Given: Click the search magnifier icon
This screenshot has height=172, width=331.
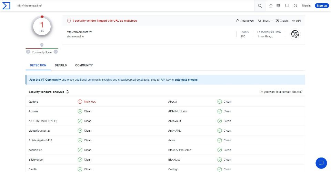Looking at the screenshot, I should tap(260, 6).
